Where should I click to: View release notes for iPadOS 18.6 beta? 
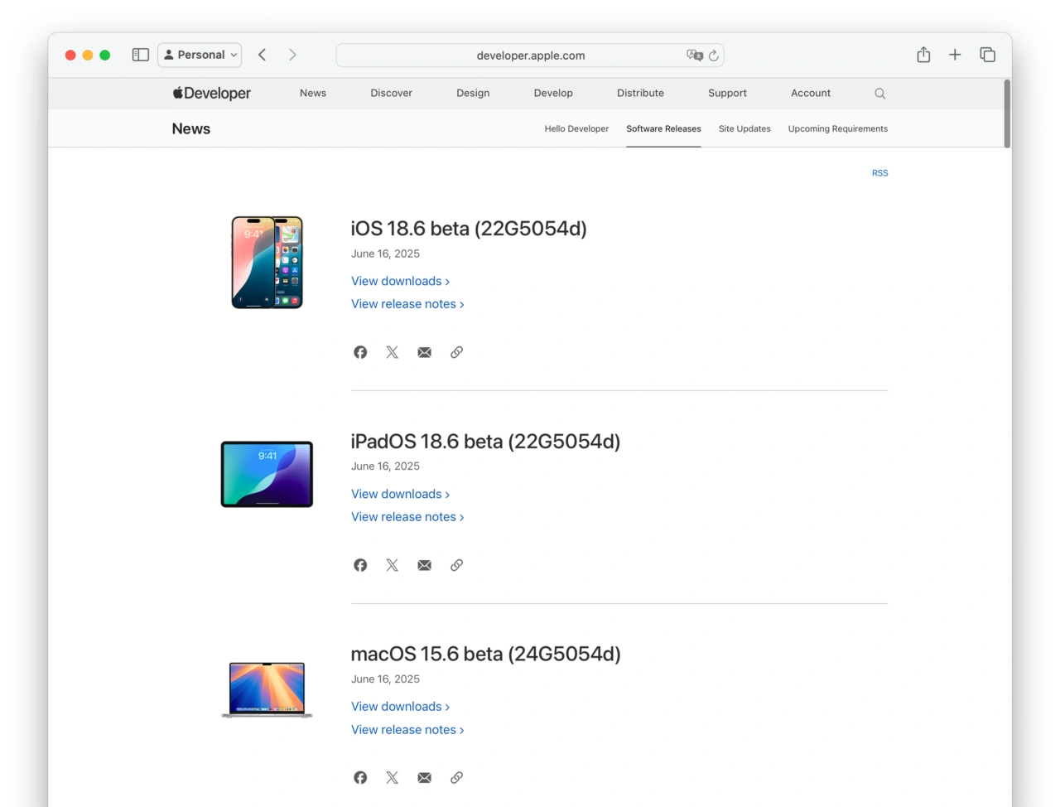click(407, 517)
